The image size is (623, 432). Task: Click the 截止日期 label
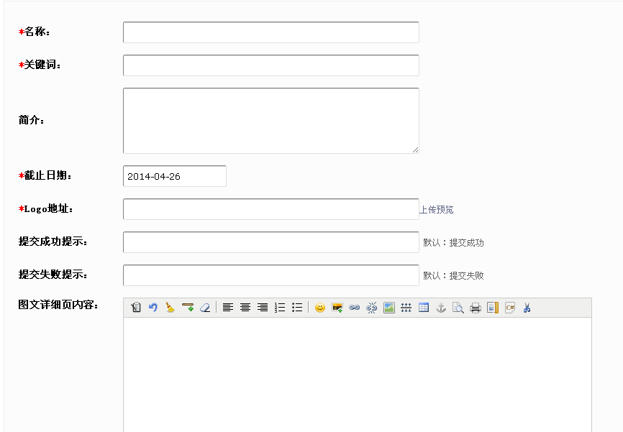45,175
